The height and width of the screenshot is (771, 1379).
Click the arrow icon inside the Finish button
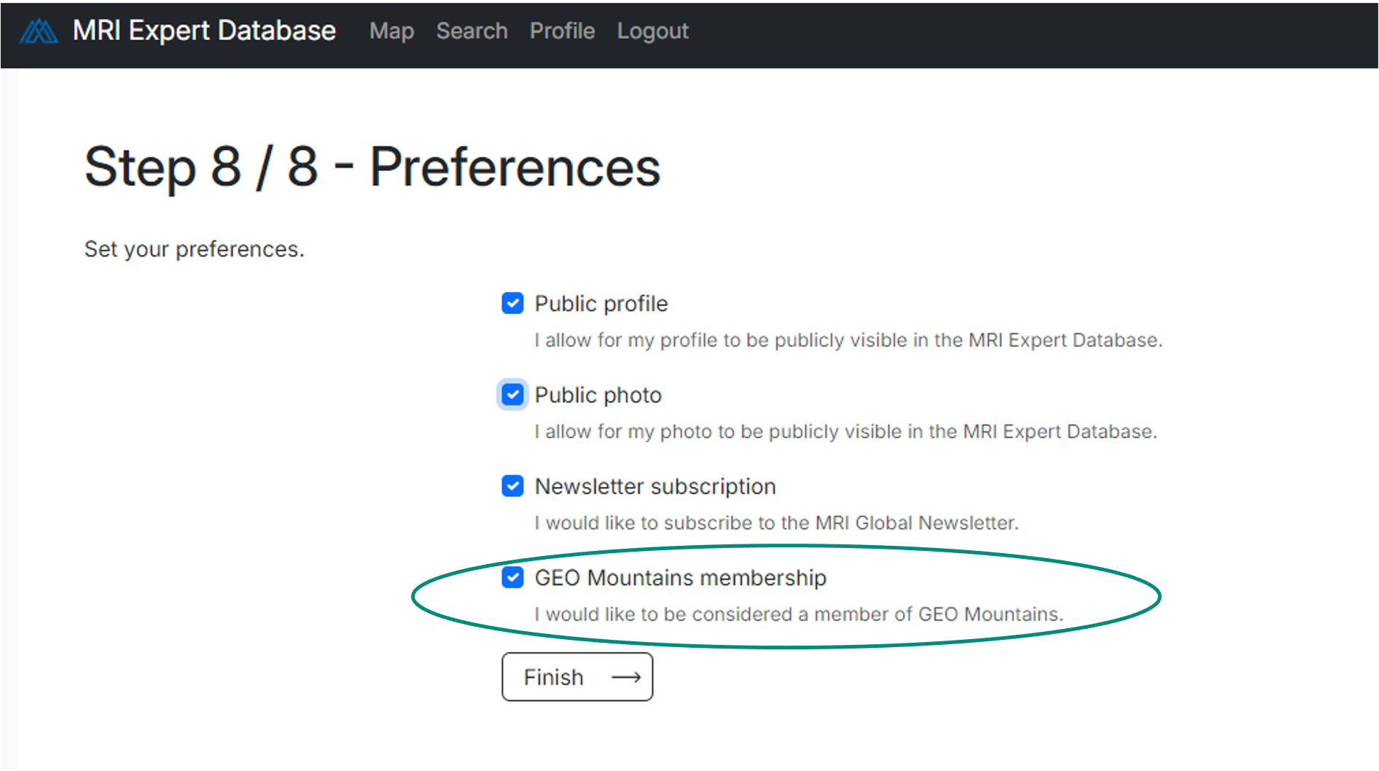[626, 677]
